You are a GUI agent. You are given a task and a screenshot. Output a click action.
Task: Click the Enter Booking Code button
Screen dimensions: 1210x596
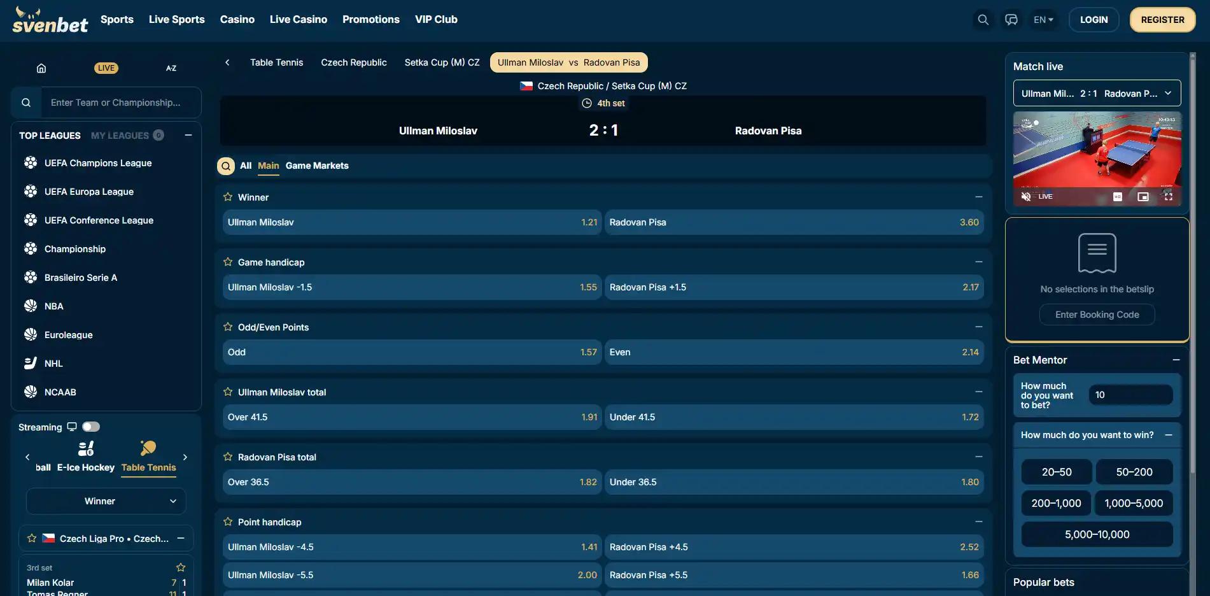point(1097,315)
